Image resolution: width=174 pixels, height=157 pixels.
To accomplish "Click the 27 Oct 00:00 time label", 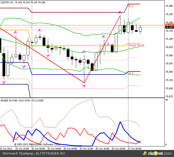I will [134, 149].
